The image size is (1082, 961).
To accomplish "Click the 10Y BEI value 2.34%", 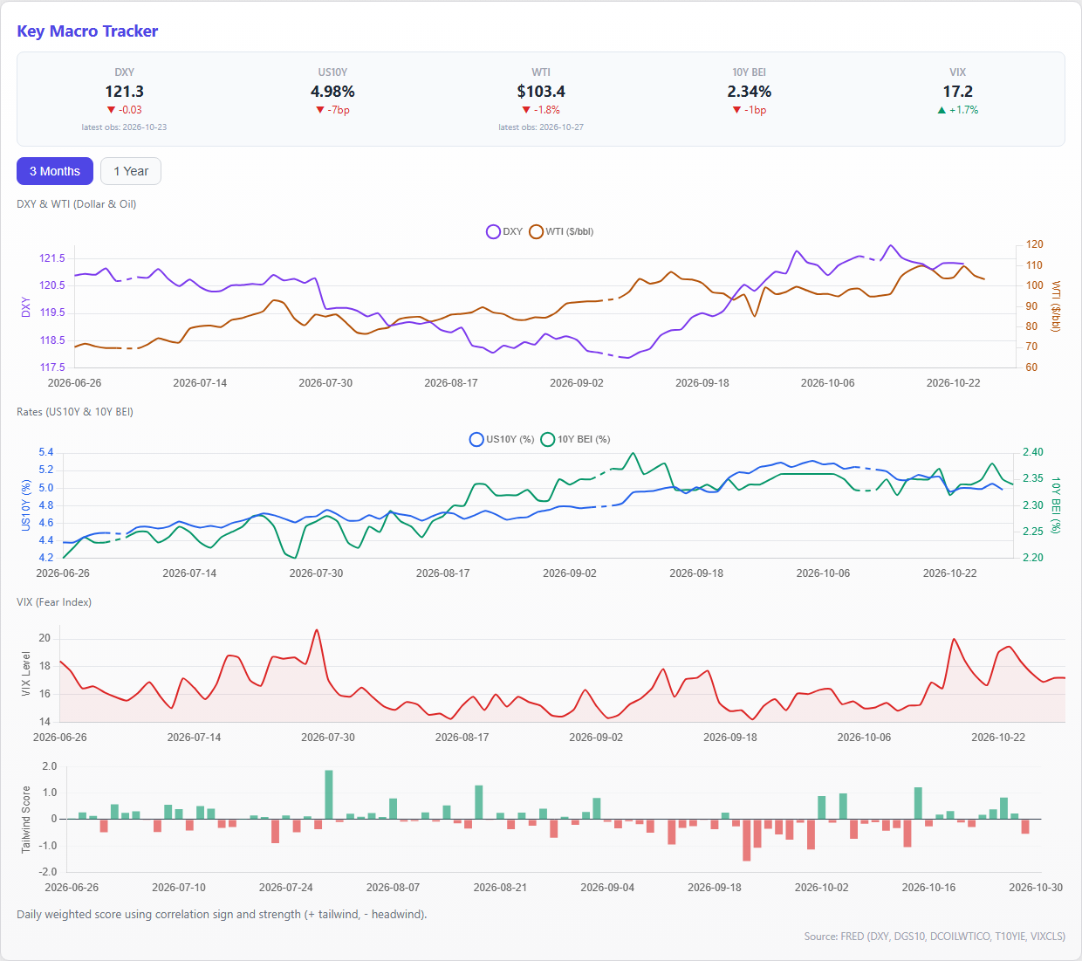I will coord(750,91).
